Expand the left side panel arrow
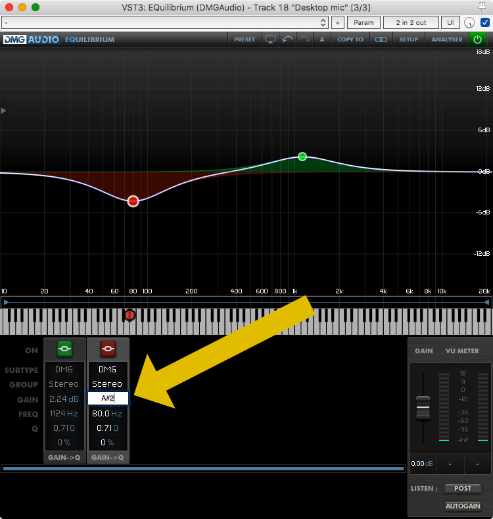Image resolution: width=493 pixels, height=519 pixels. point(4,111)
